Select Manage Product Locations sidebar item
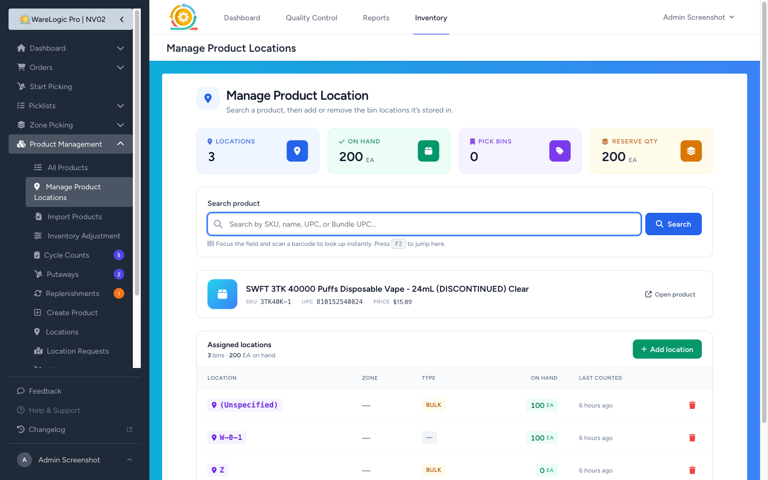768x480 pixels. point(79,192)
